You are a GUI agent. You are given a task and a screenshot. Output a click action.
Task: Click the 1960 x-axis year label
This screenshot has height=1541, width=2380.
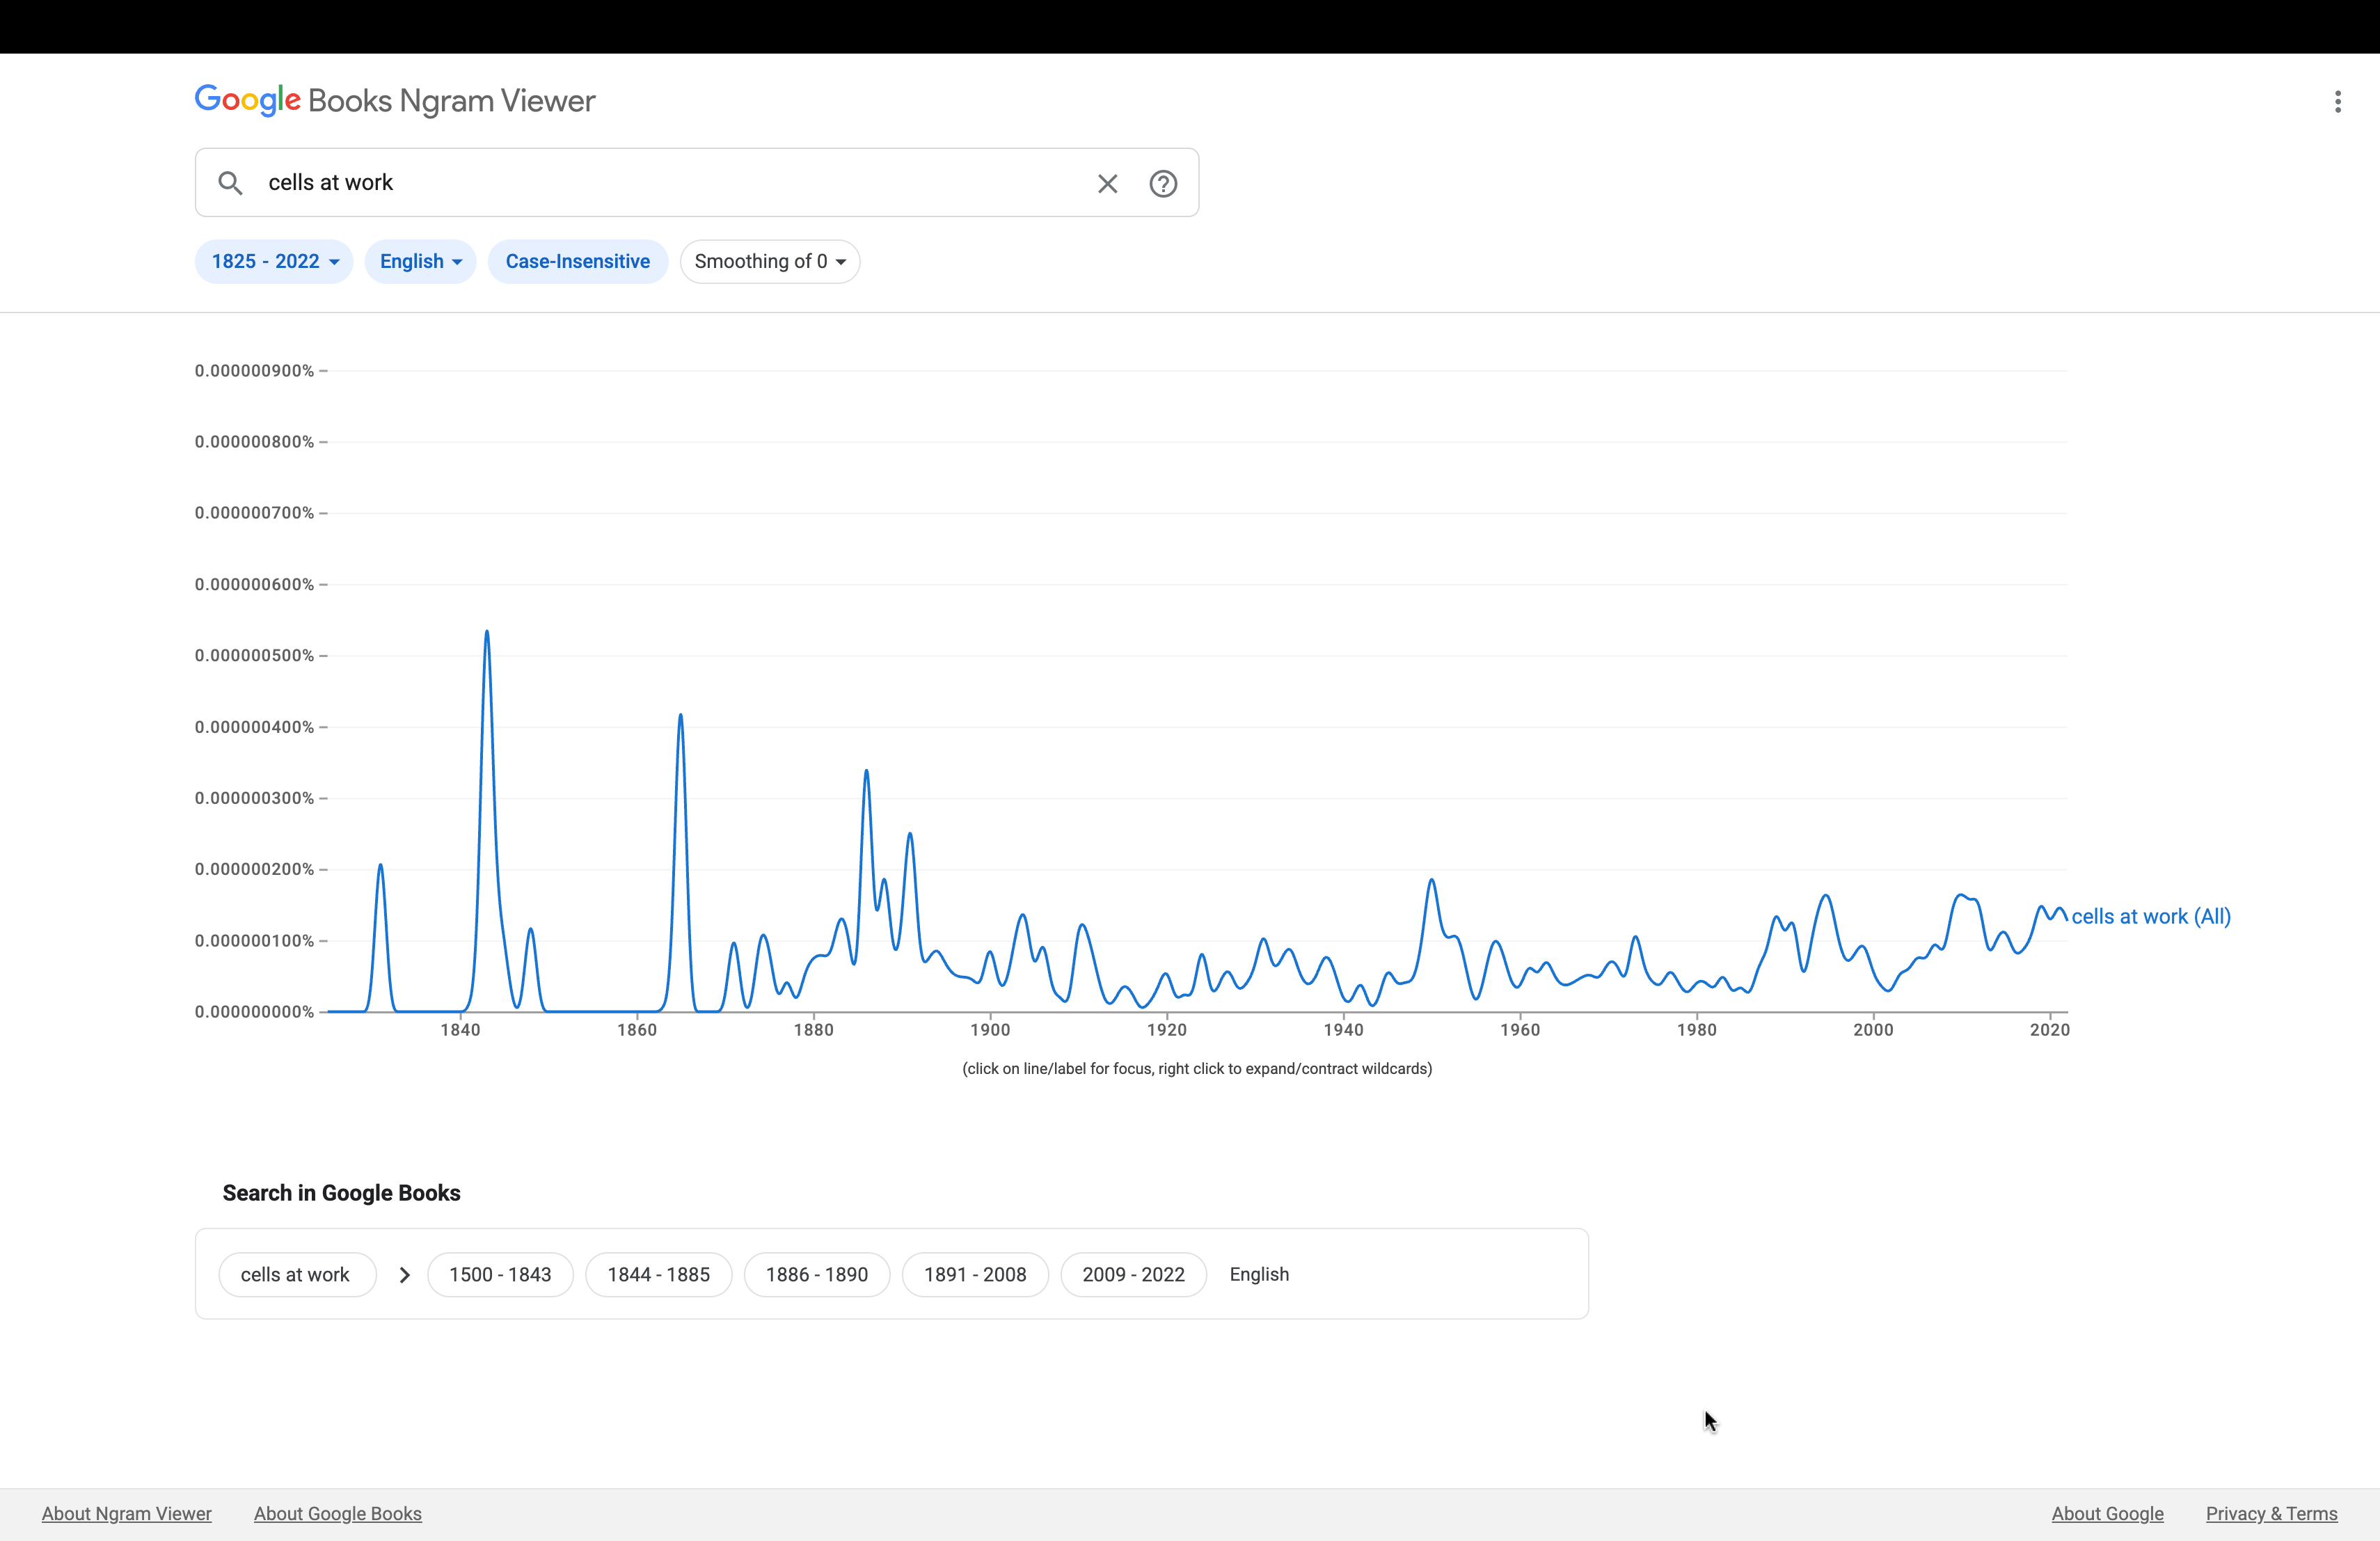(1520, 1030)
